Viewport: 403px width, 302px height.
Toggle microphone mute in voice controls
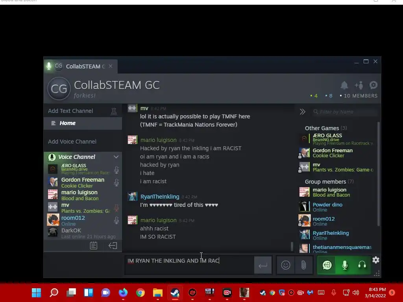coord(345,265)
